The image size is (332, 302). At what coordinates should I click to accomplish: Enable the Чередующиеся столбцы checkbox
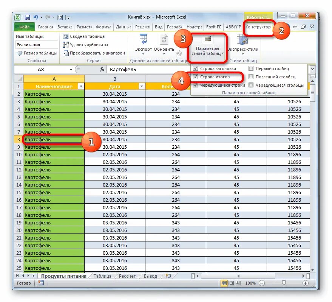pyautogui.click(x=251, y=85)
